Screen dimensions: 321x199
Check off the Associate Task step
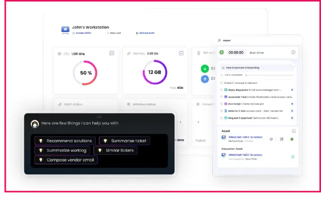(x=221, y=97)
